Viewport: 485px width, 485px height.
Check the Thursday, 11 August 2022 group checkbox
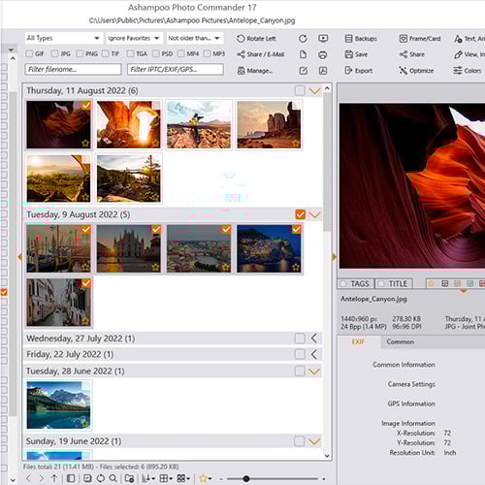(300, 90)
